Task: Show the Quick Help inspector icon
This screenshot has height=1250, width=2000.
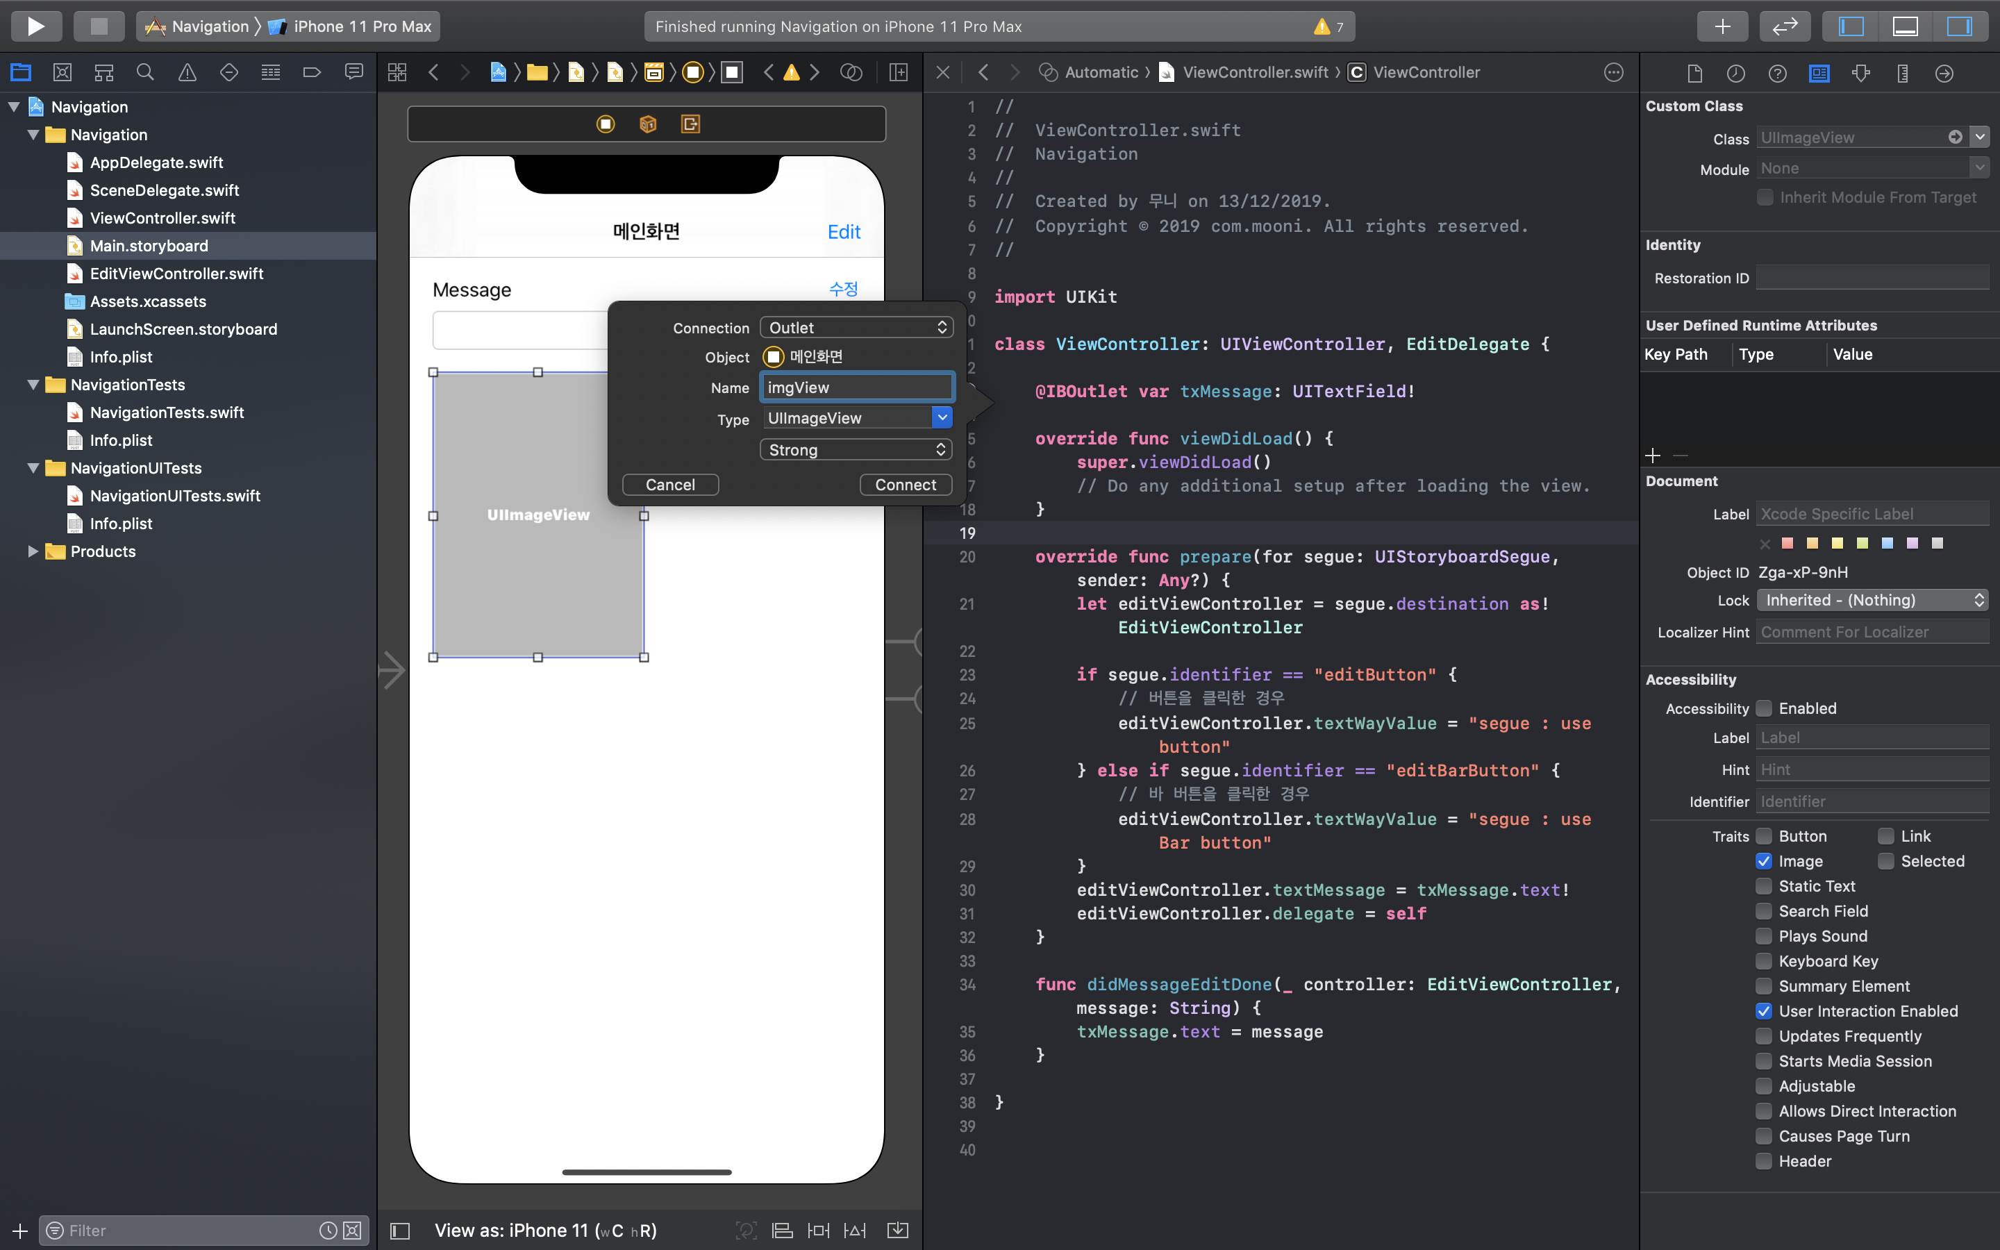Action: pyautogui.click(x=1777, y=74)
